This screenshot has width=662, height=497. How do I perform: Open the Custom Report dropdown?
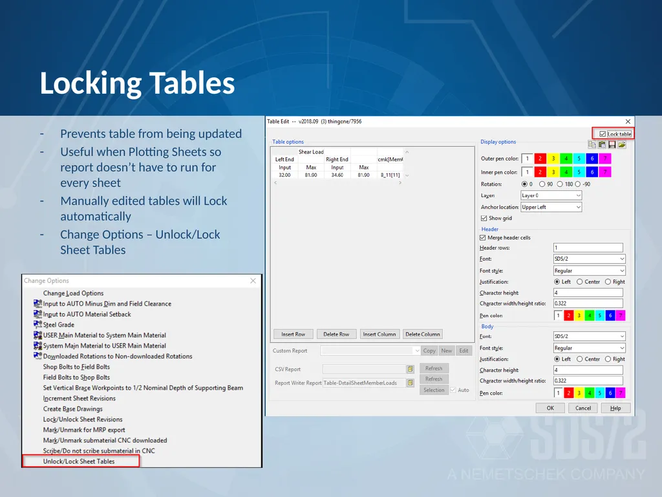click(370, 351)
